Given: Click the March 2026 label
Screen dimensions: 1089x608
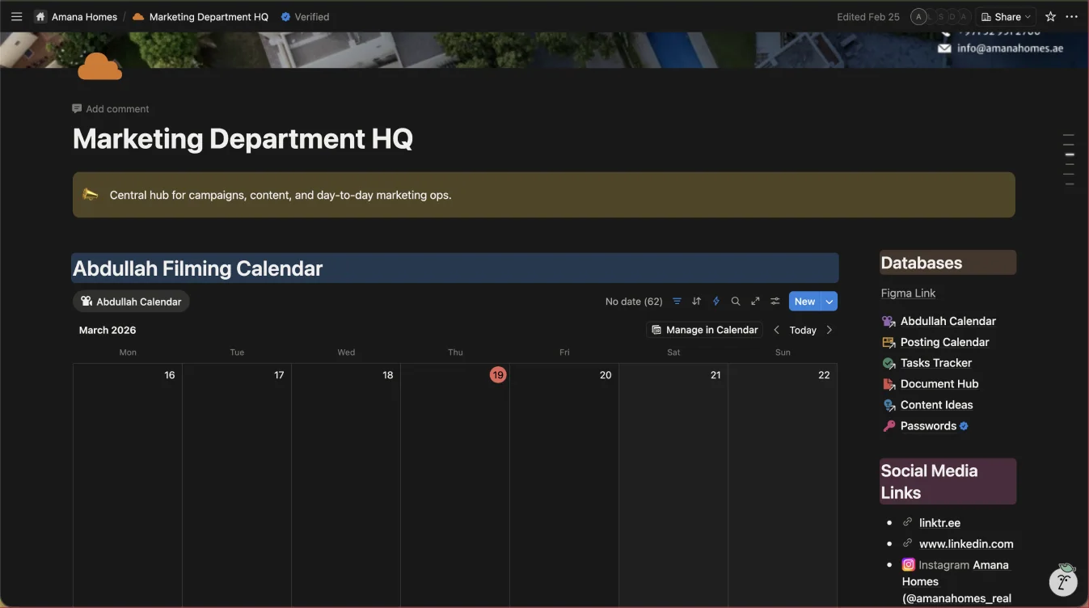Looking at the screenshot, I should pyautogui.click(x=108, y=330).
